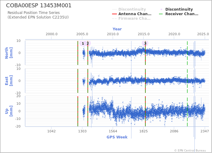
Task: Toggle Discontinuity marker legend with purple dot
Action: coord(176,9)
